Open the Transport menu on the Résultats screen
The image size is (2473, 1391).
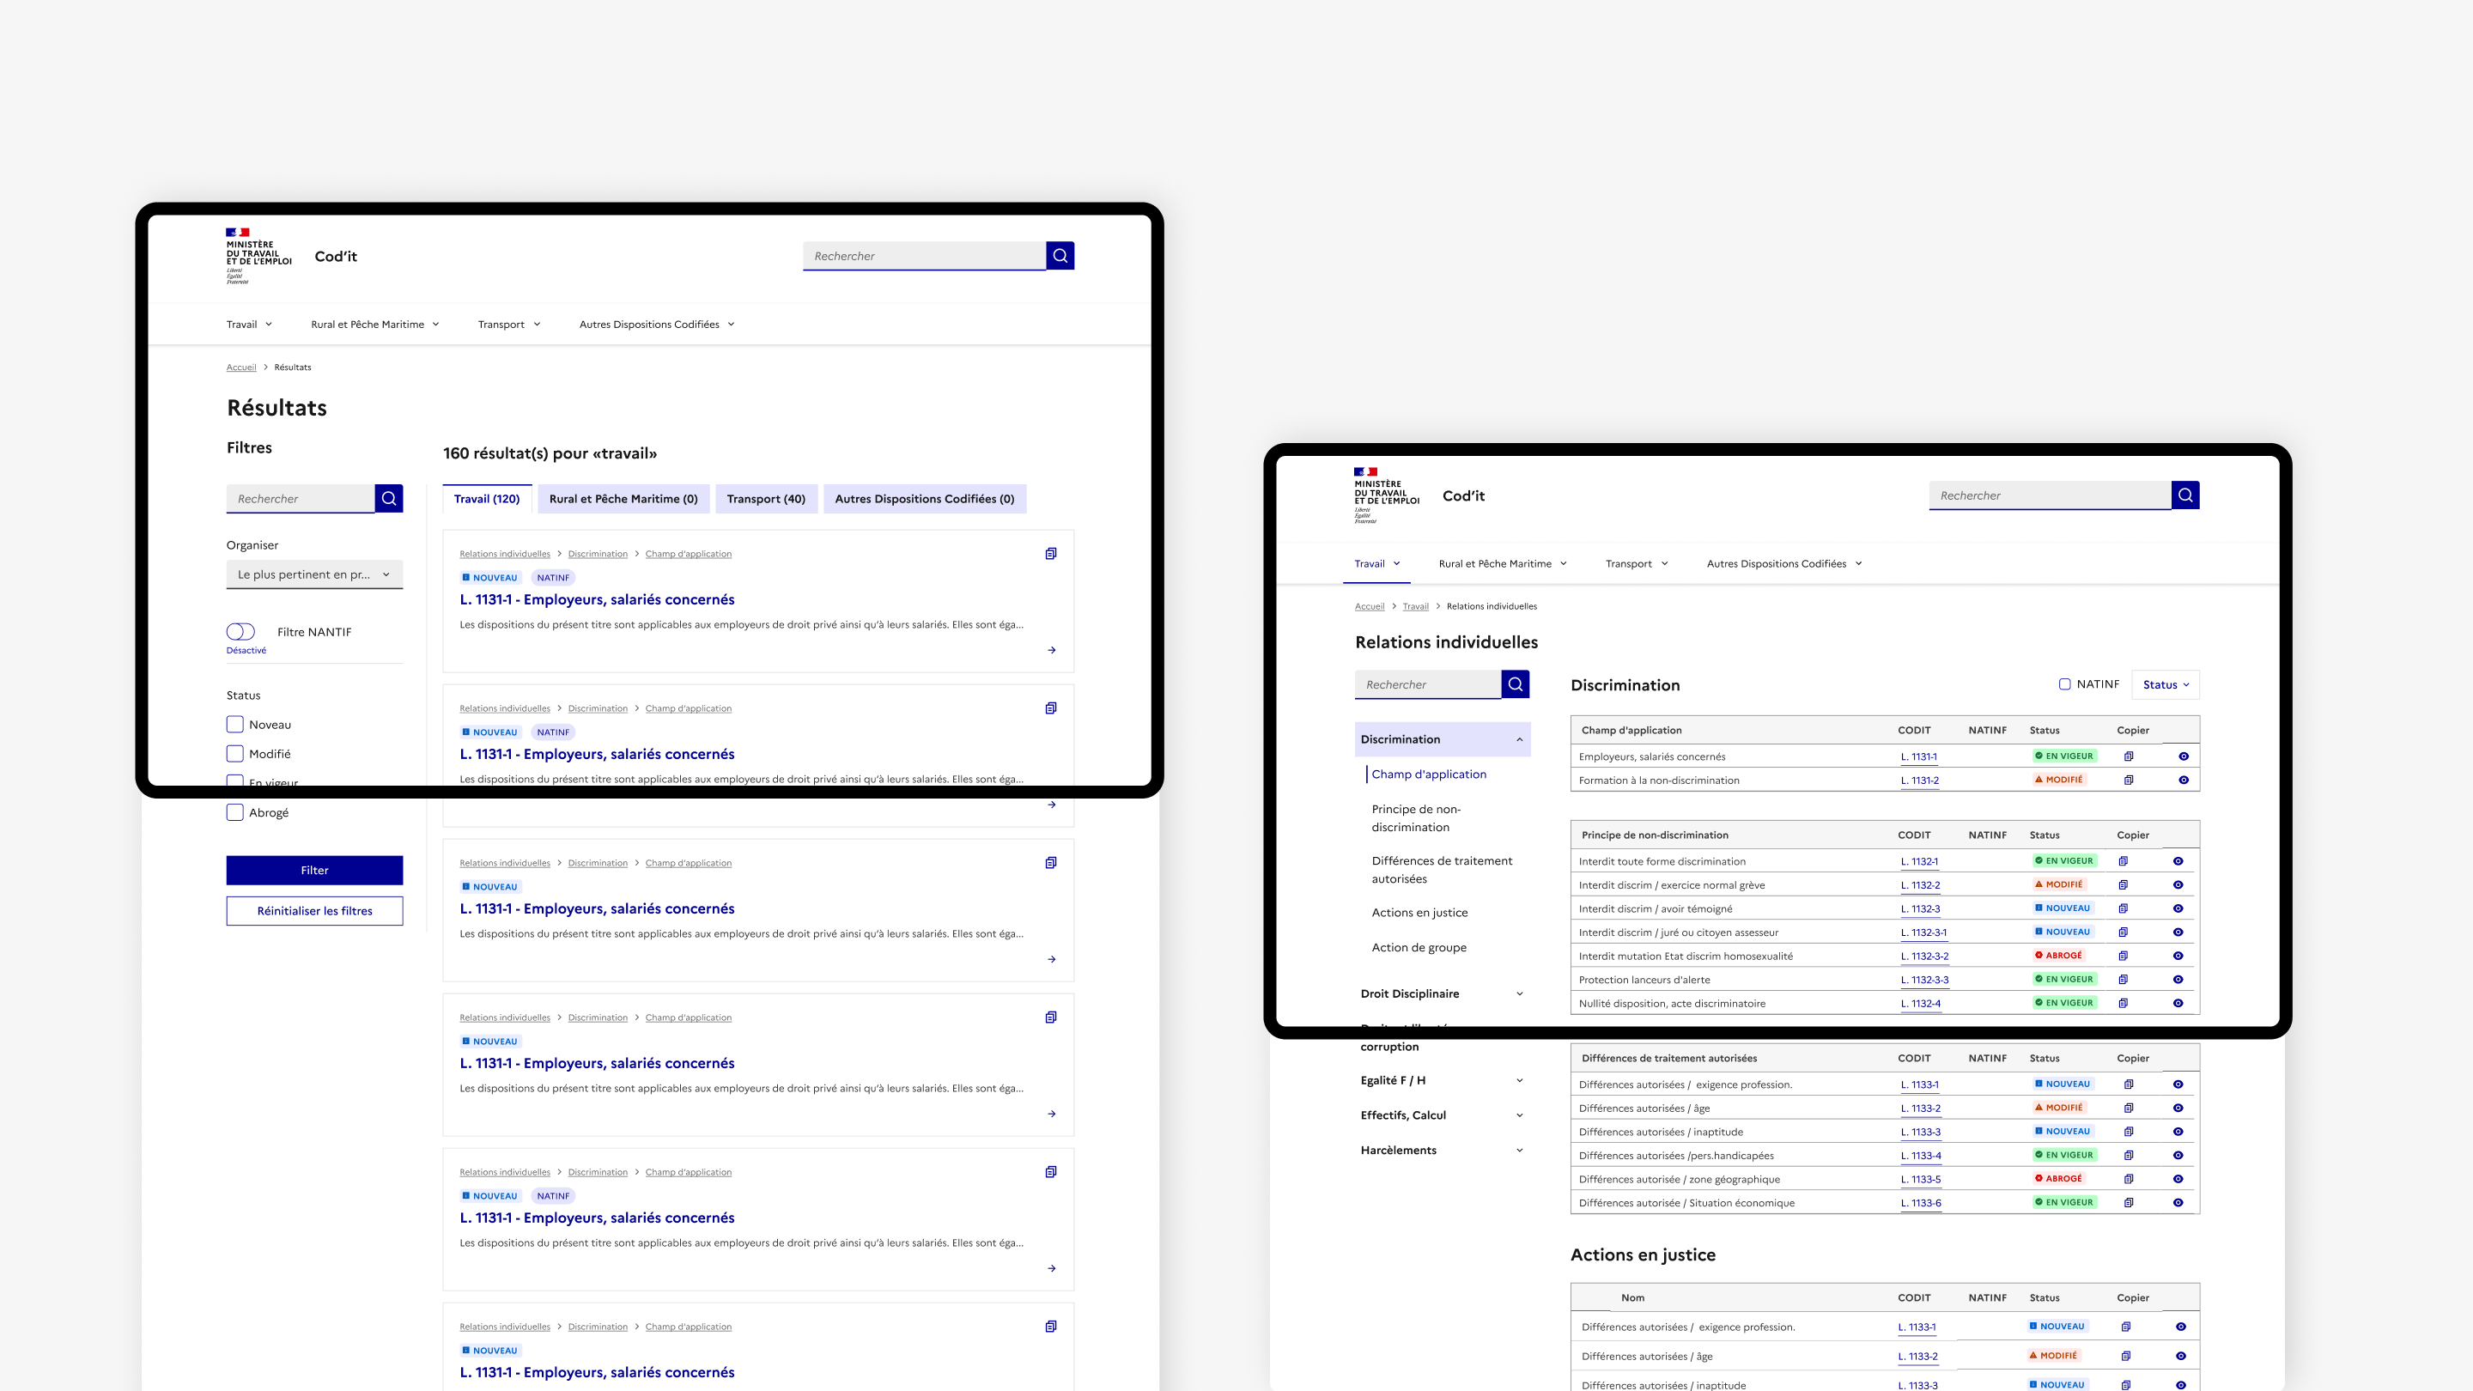509,325
